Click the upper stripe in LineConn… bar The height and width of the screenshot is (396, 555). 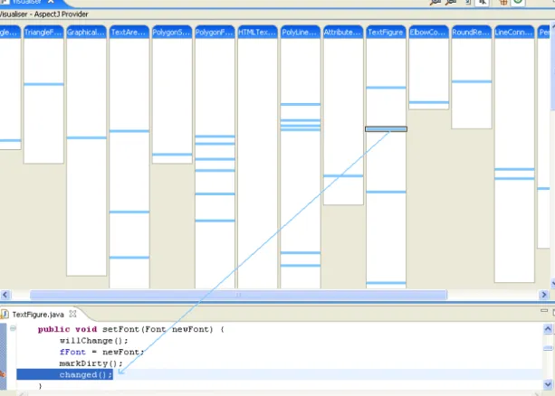tap(514, 169)
